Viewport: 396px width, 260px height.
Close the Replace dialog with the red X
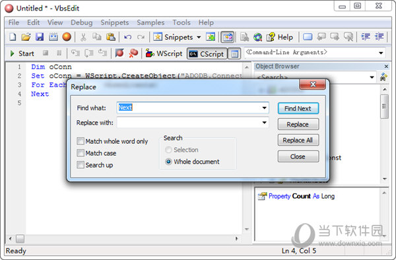click(x=313, y=84)
